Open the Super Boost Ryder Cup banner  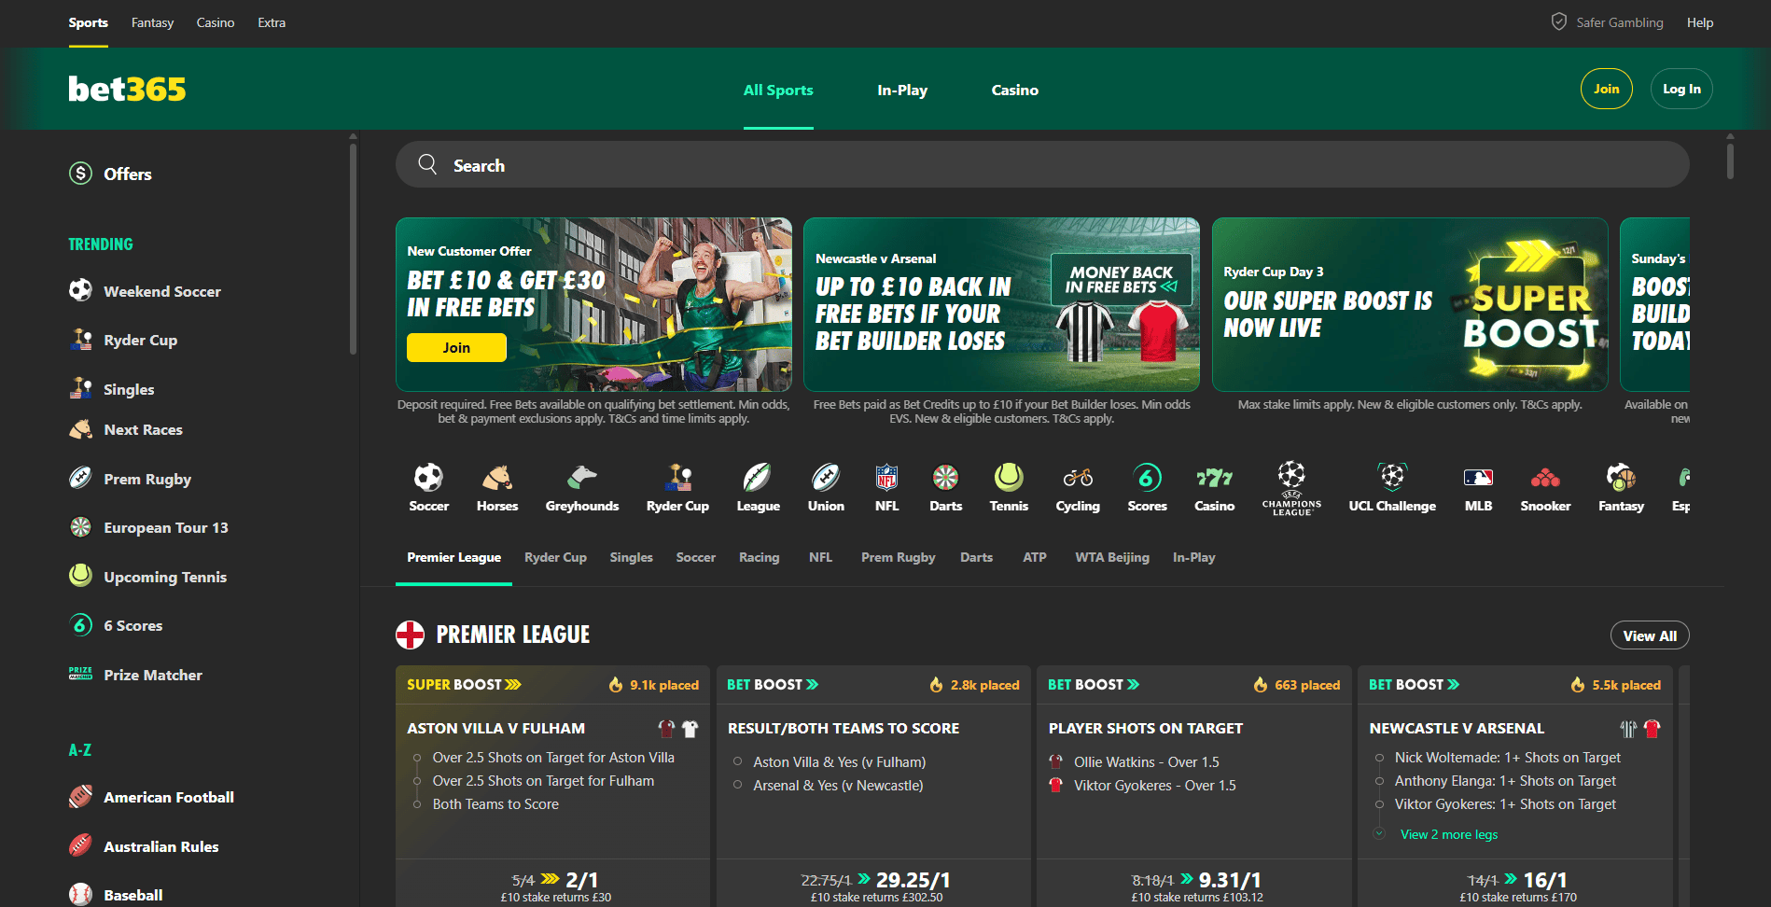1410,304
